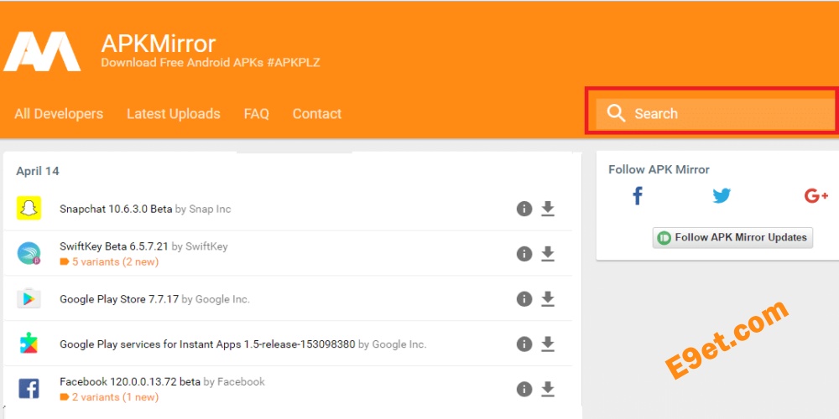
Task: Click Follow APK Mirror heading text
Action: click(659, 169)
